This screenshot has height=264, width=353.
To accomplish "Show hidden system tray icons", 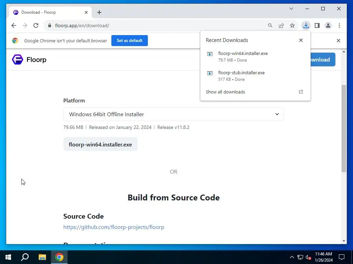I will click(292, 257).
